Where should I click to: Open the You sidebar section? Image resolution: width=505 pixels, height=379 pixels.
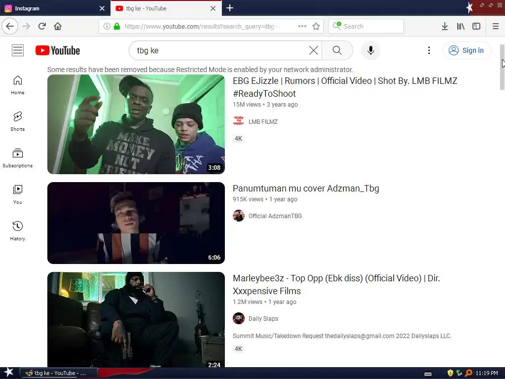click(17, 194)
